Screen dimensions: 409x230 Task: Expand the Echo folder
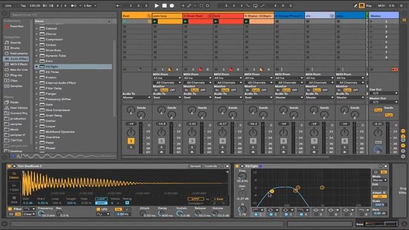[x=36, y=61]
